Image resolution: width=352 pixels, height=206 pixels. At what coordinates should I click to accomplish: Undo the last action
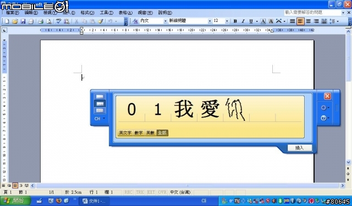point(110,21)
